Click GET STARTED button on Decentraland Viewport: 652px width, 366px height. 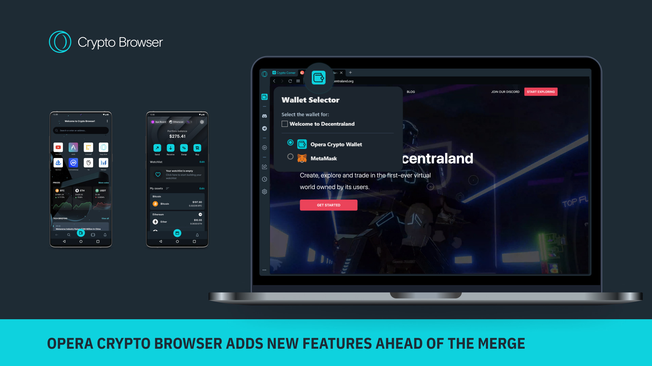pos(329,205)
